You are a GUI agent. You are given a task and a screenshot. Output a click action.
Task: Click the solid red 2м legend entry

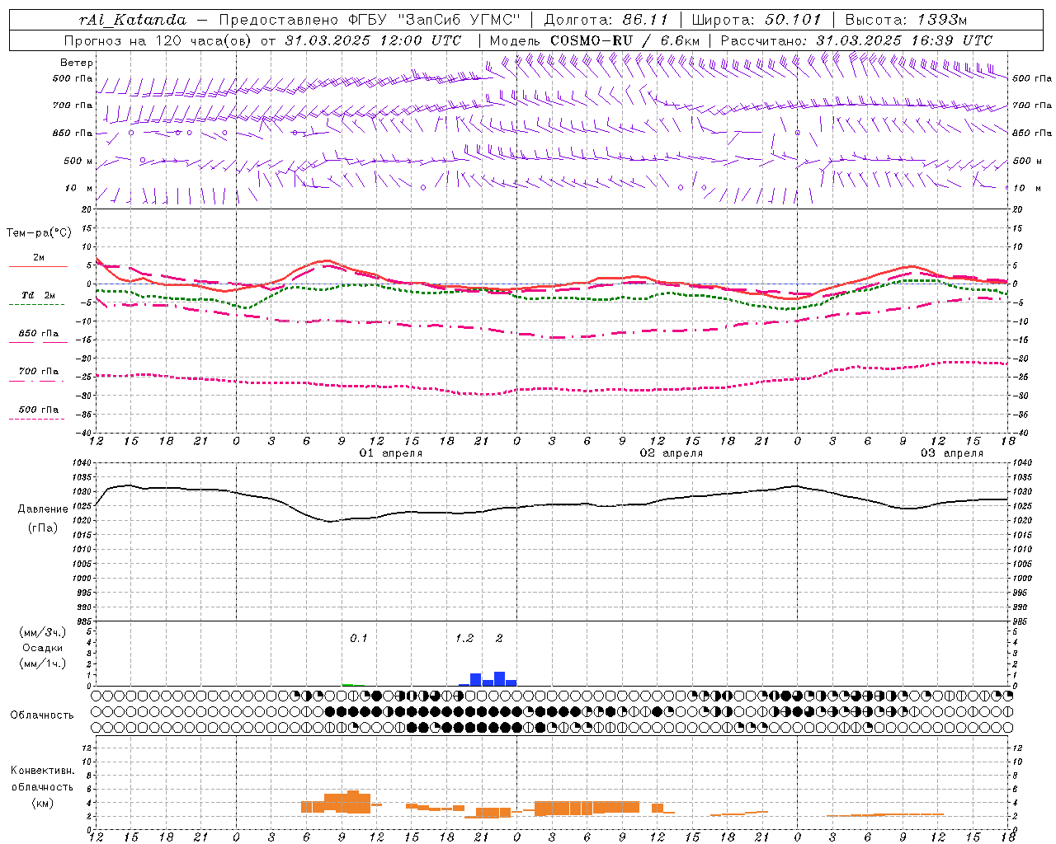point(39,262)
